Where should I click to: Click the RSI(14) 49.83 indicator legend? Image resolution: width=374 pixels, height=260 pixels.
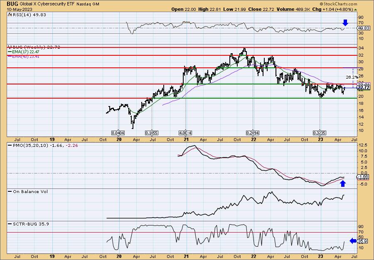tap(29, 15)
